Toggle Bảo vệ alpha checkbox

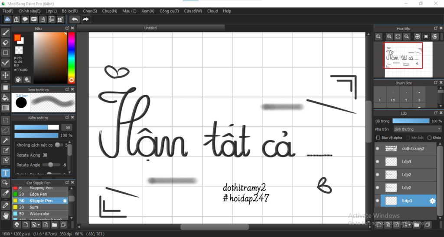point(378,138)
